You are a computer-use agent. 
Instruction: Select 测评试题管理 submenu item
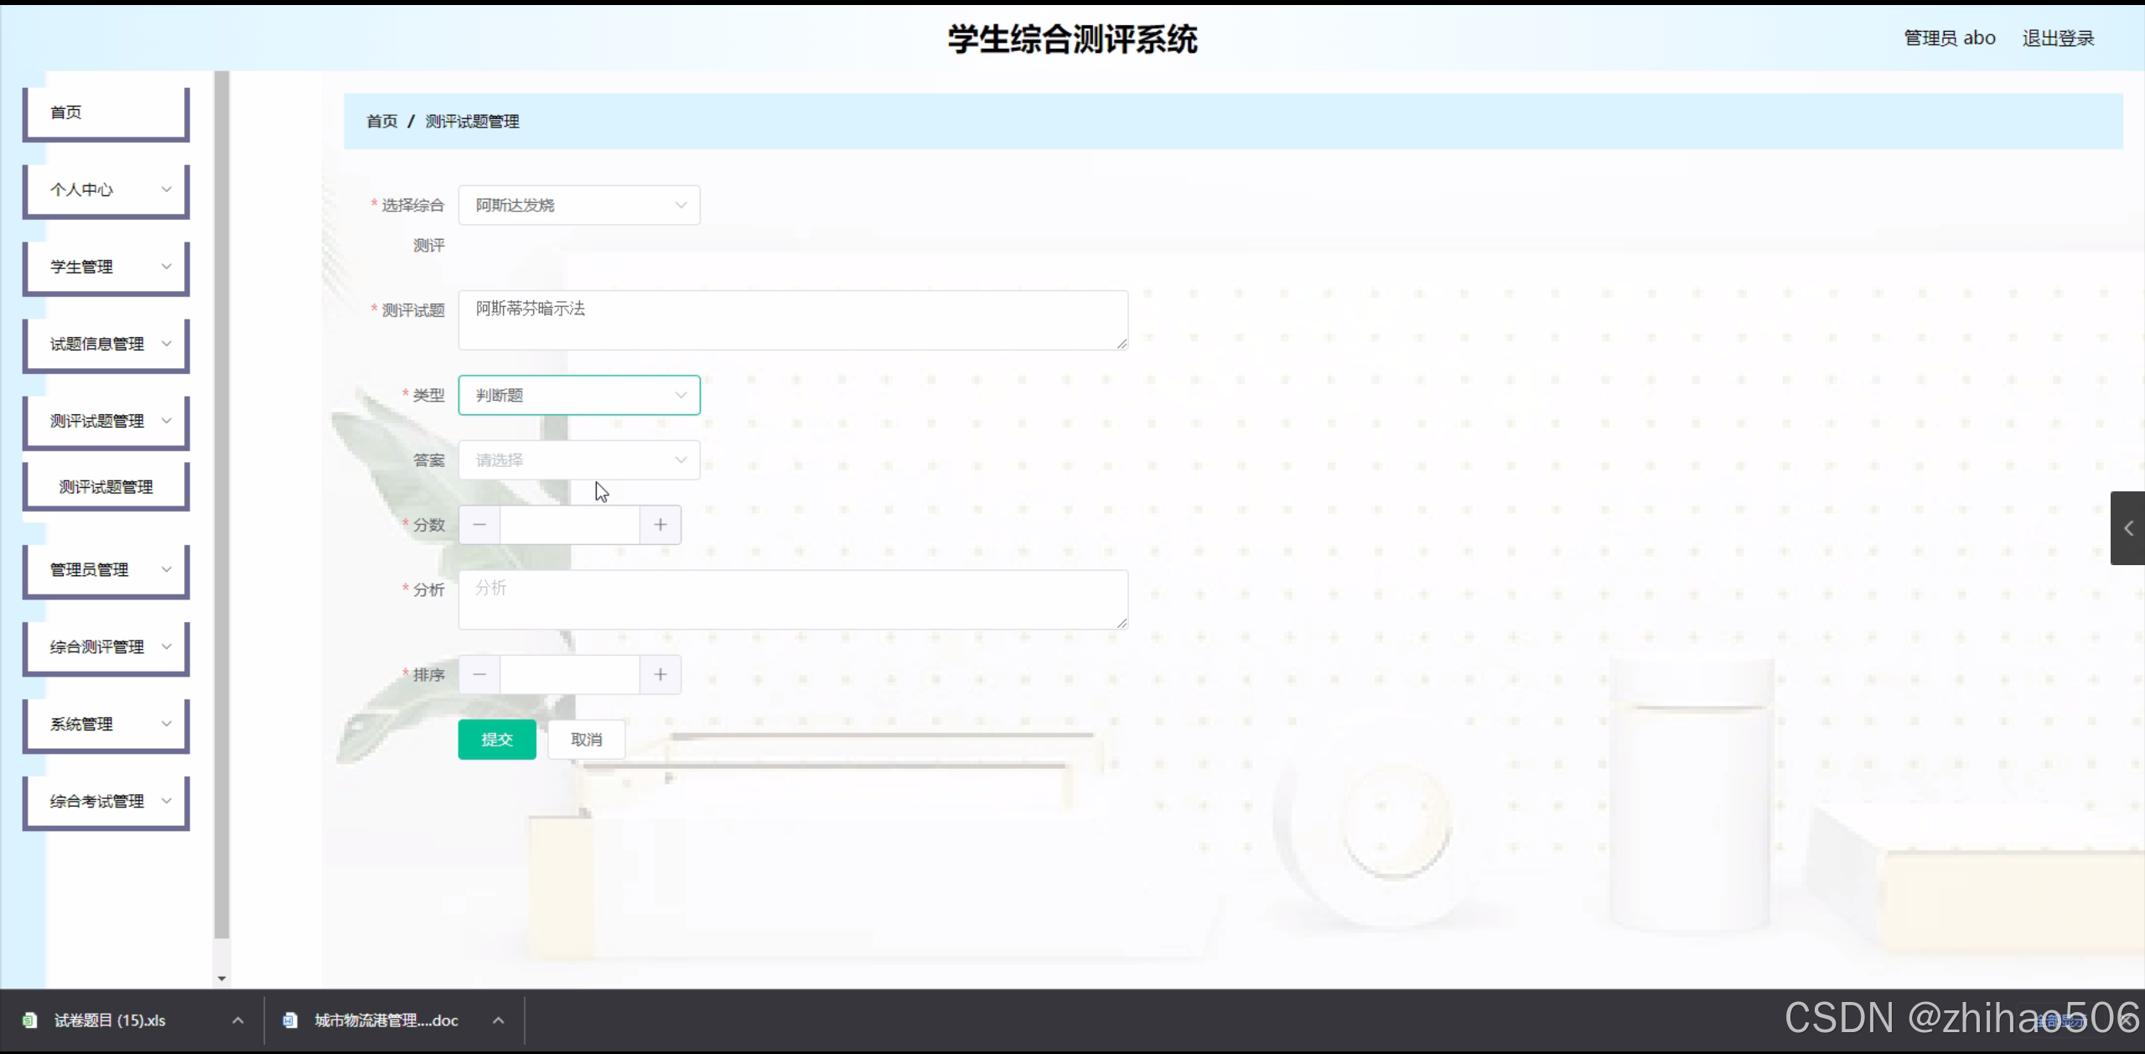tap(106, 487)
